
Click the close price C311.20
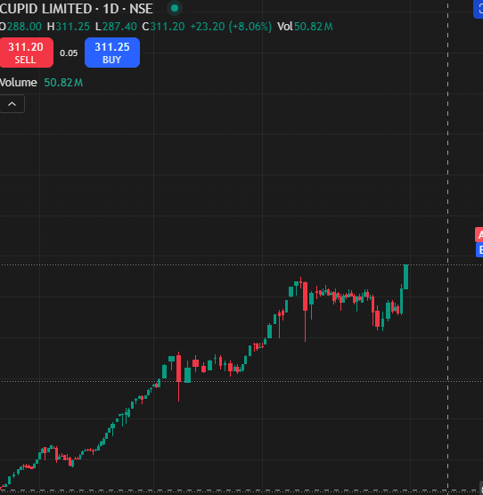[x=163, y=27]
